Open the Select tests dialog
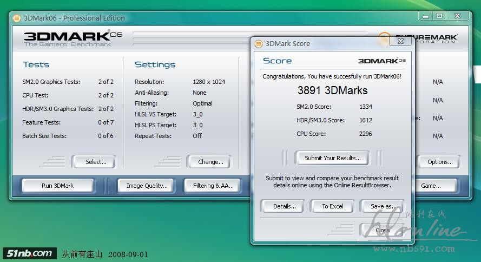Screen dimensions: 481x262 (x=96, y=161)
